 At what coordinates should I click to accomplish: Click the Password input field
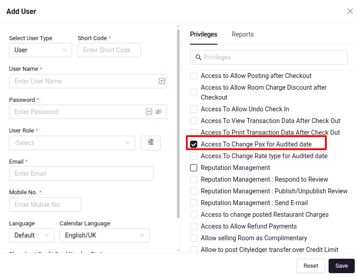tap(88, 112)
